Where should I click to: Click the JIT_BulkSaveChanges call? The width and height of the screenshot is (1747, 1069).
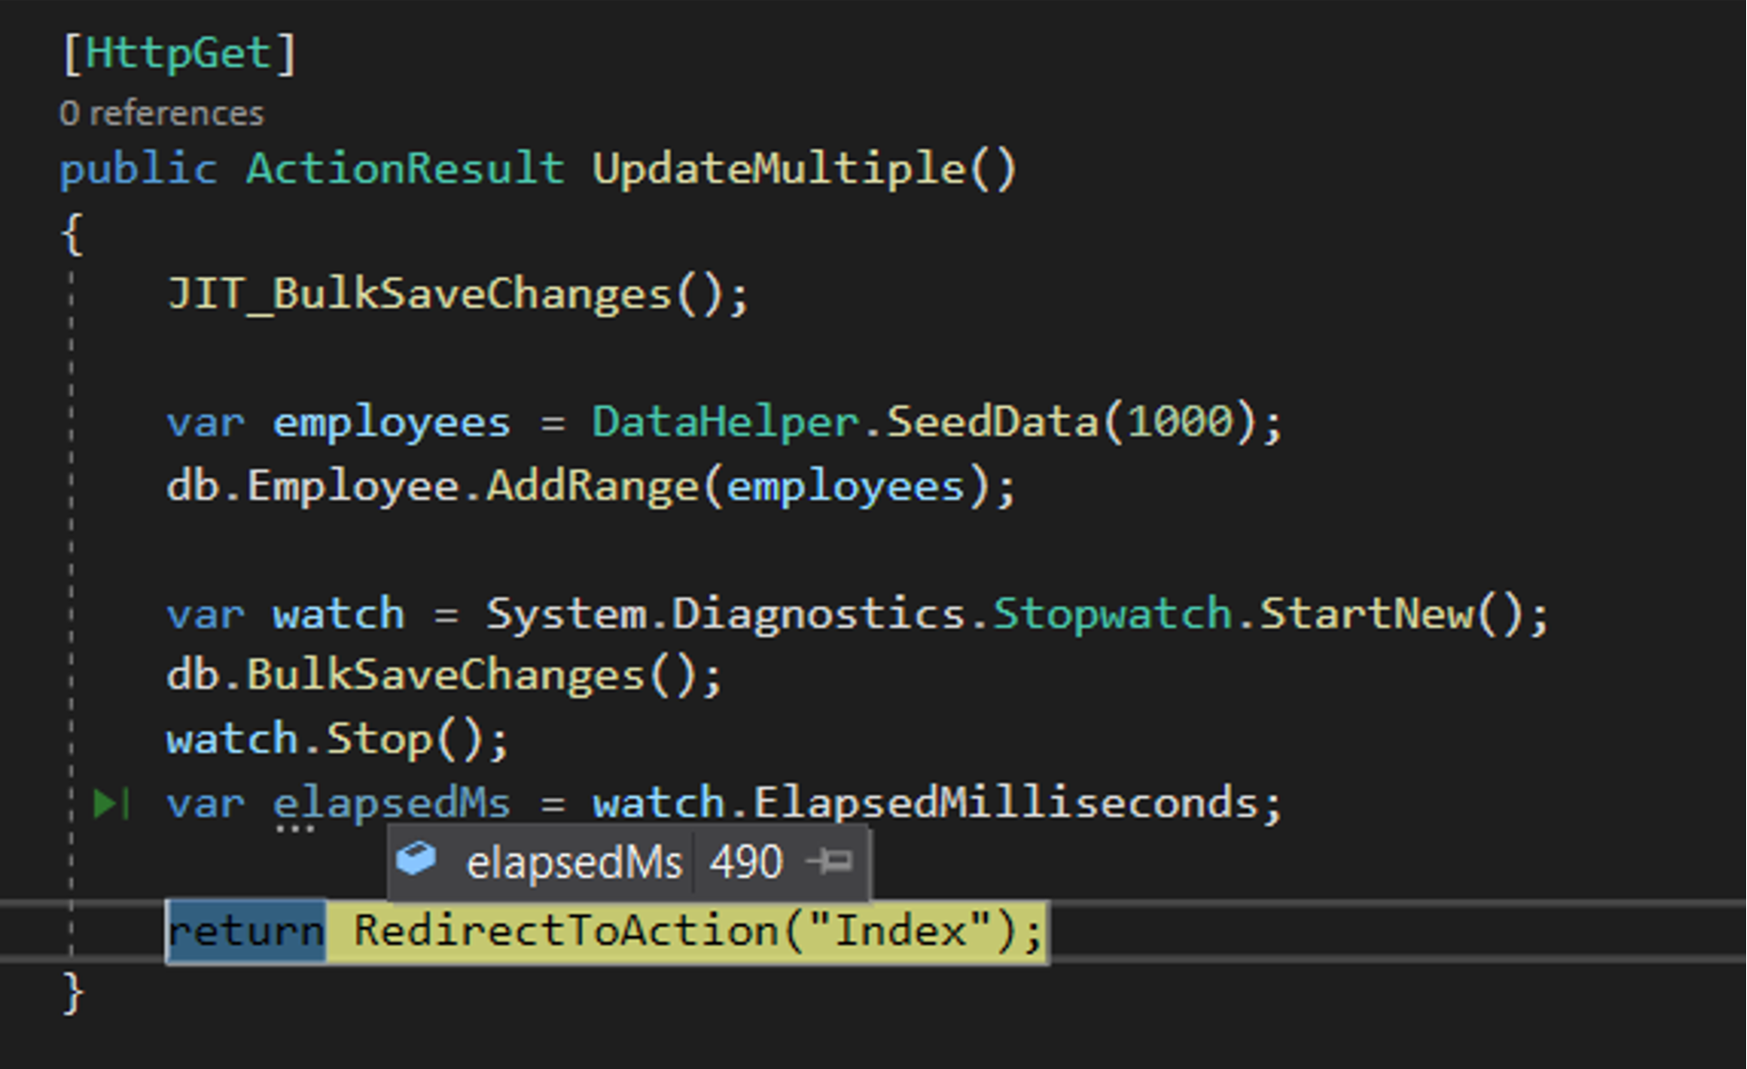(419, 295)
